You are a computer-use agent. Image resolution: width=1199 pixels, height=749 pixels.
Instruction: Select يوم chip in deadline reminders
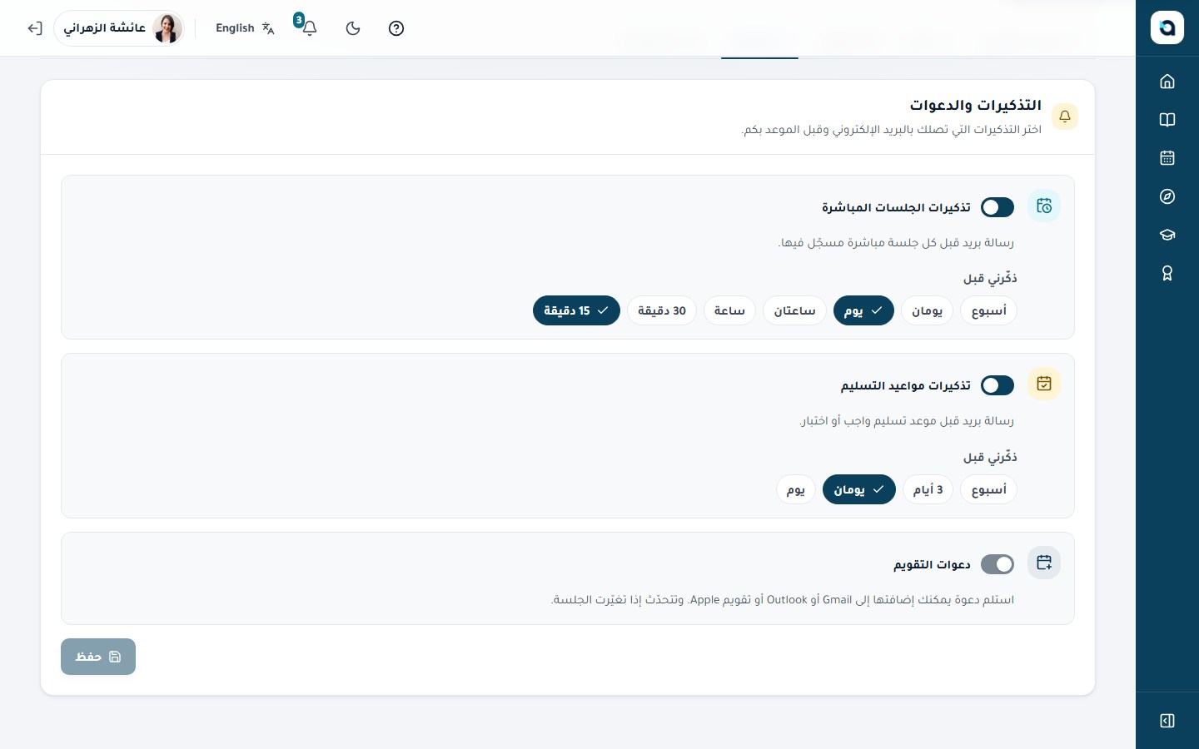[x=796, y=489]
